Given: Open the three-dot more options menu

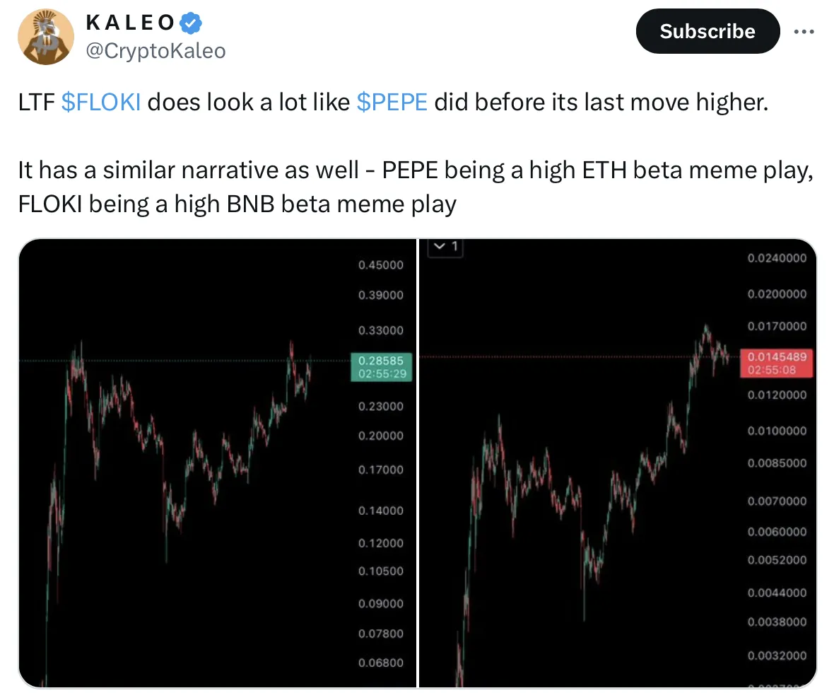Looking at the screenshot, I should pyautogui.click(x=804, y=32).
